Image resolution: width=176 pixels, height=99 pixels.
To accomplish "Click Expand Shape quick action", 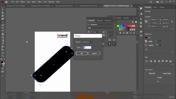I will [167, 73].
